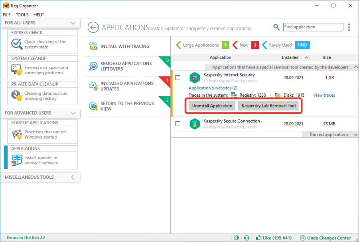Click the blue FIND button

pyautogui.click(x=302, y=45)
